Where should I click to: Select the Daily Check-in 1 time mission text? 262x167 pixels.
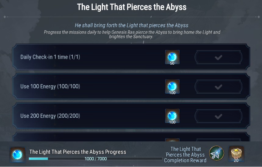[x=50, y=57]
